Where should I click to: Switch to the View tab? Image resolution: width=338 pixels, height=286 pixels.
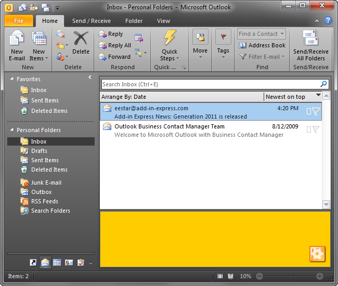[163, 21]
